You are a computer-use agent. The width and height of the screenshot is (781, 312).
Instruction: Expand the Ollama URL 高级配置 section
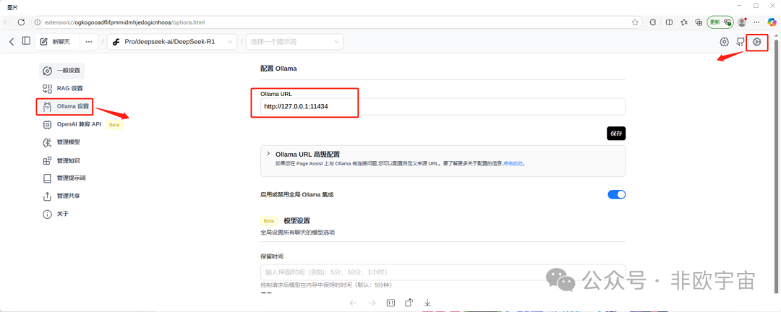point(443,161)
